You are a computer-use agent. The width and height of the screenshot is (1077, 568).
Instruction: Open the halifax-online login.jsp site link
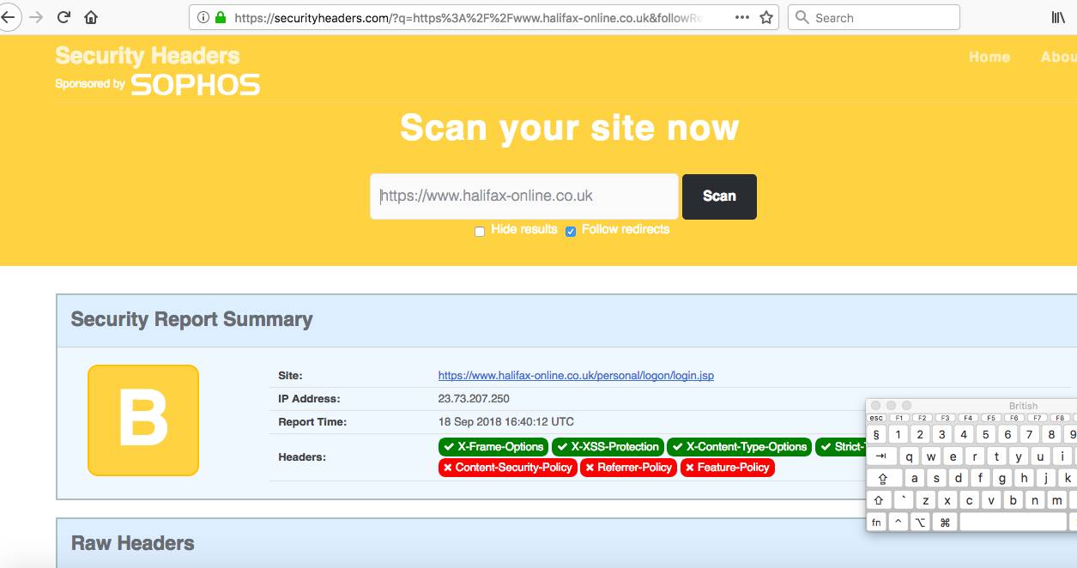(x=576, y=376)
